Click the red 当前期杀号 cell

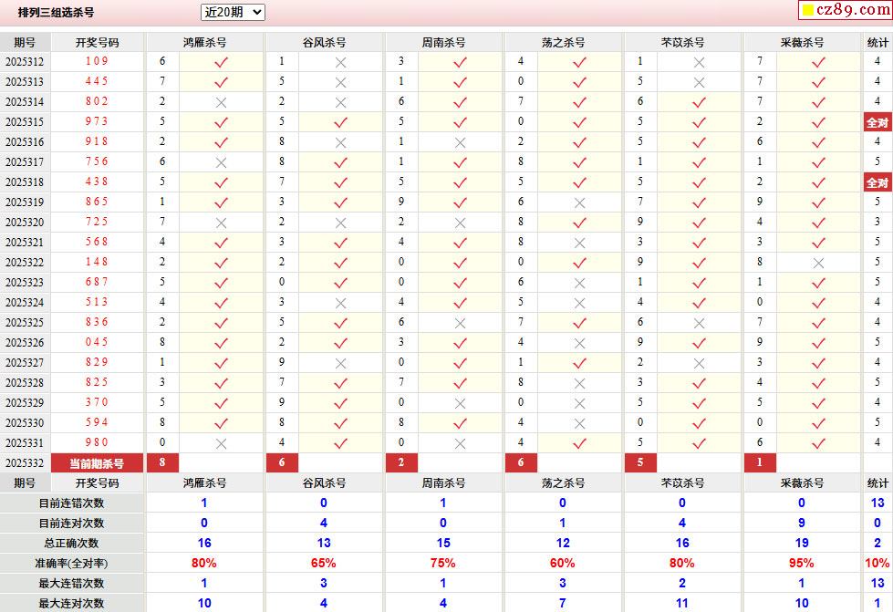coord(97,463)
